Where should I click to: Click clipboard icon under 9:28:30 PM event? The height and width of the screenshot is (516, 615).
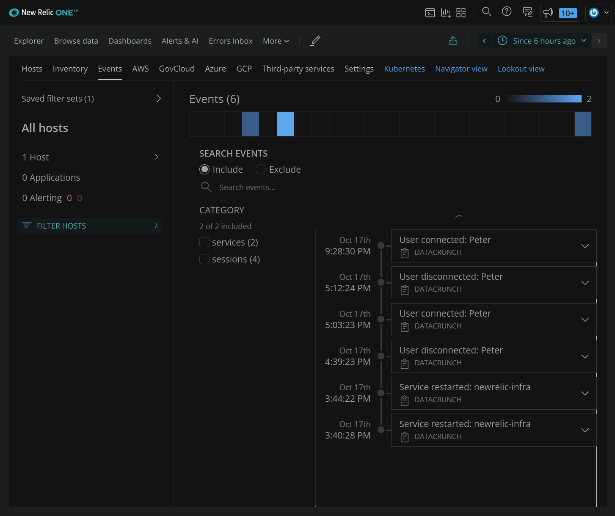(405, 253)
